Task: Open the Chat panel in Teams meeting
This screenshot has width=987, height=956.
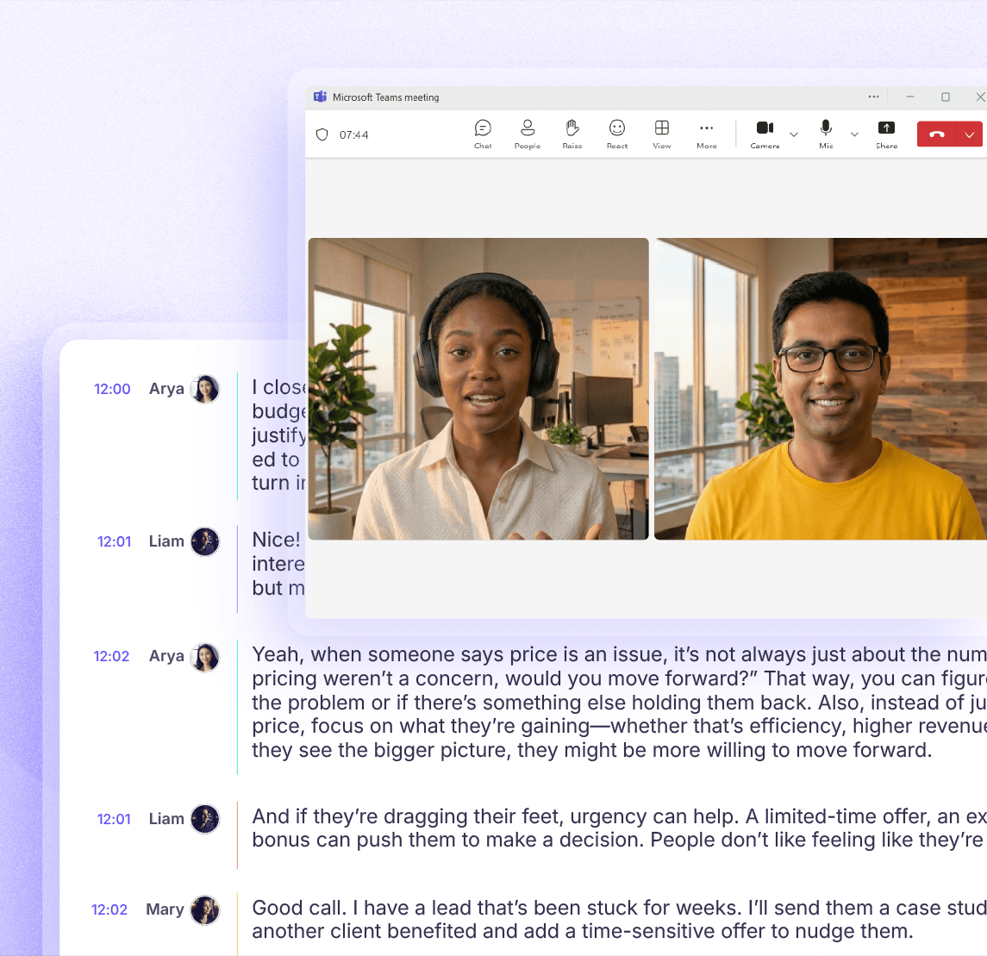Action: [x=483, y=134]
